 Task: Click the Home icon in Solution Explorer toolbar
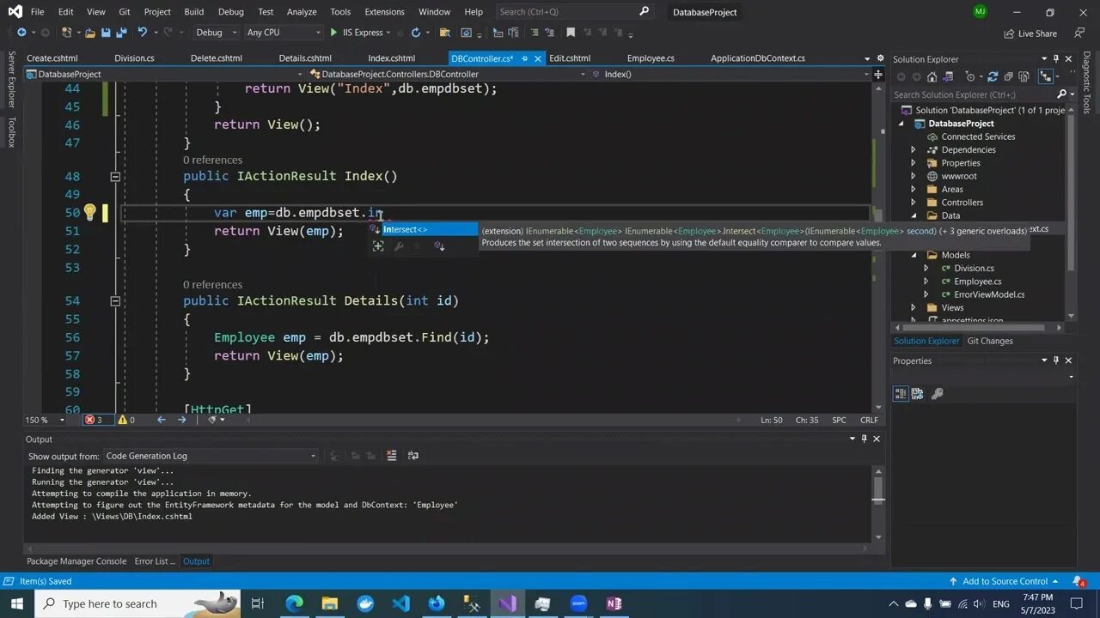[932, 77]
